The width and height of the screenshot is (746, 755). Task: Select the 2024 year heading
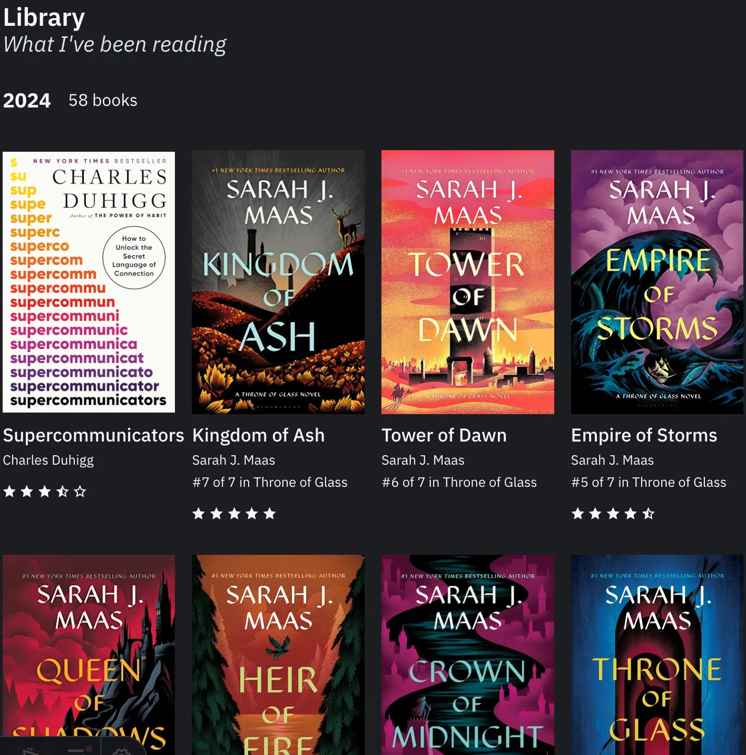point(27,100)
